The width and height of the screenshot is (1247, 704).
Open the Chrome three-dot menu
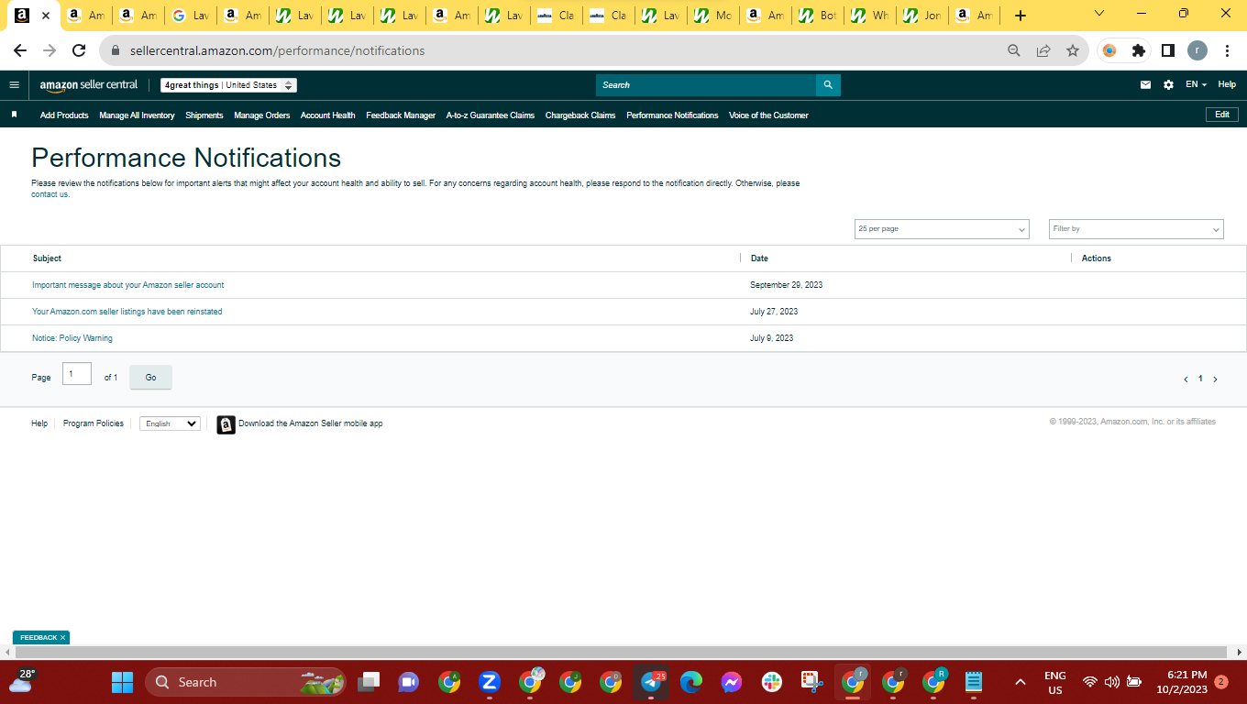pos(1227,50)
